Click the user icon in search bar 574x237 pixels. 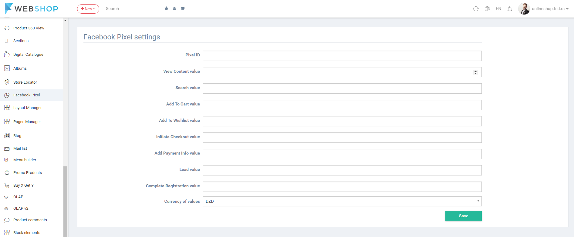(174, 8)
